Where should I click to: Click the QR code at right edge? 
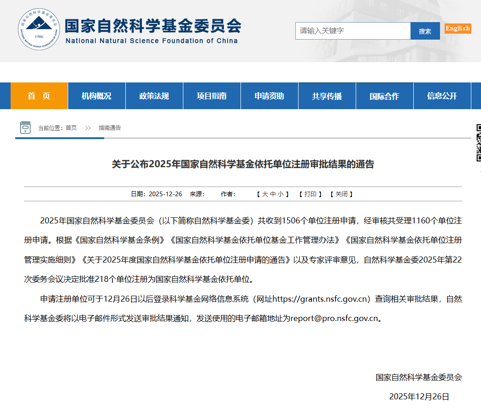pyautogui.click(x=478, y=142)
